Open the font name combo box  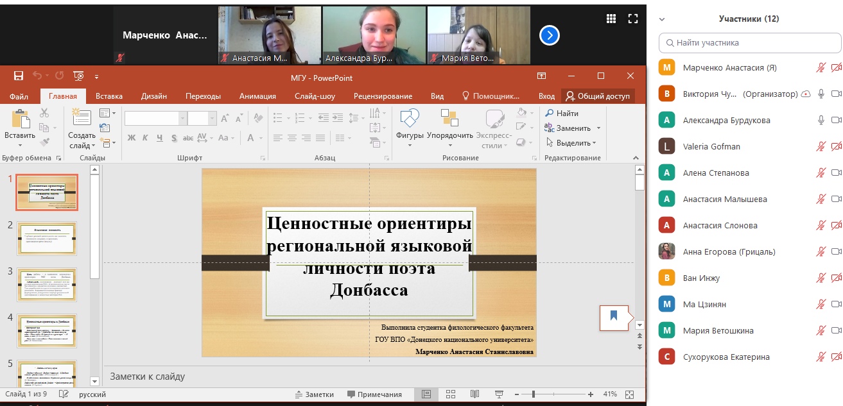156,118
